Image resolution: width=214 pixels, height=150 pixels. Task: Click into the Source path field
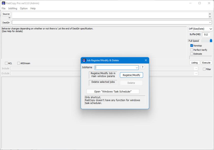pyautogui.click(x=110, y=15)
